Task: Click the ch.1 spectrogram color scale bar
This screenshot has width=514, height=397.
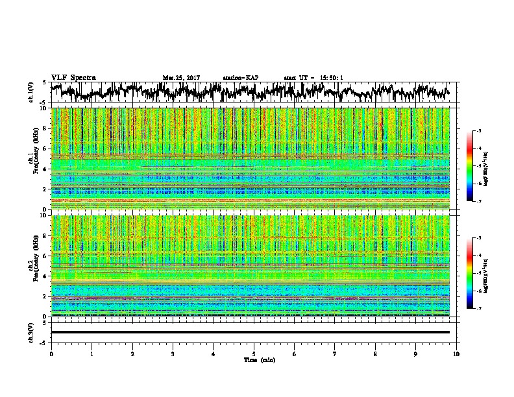Action: coord(470,166)
